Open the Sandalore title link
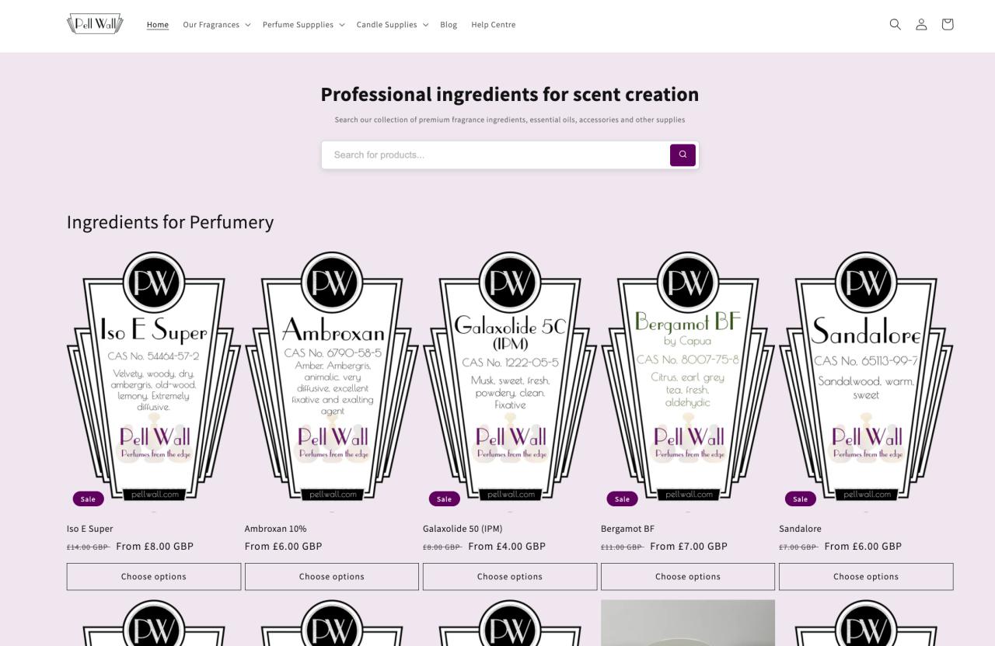This screenshot has width=995, height=646. click(x=800, y=529)
